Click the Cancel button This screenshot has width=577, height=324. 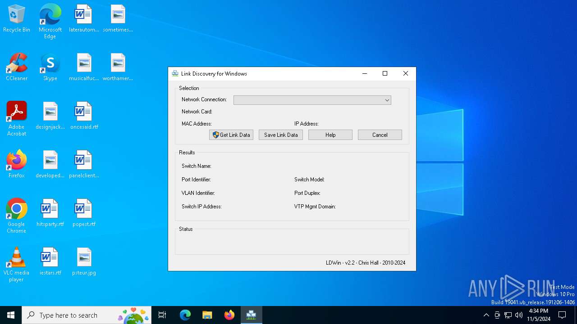[x=380, y=135]
